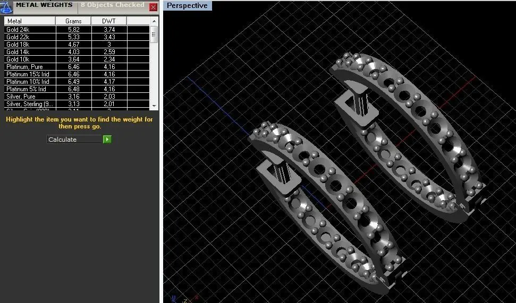
Task: Click the metal list scrollbar thumb
Action: (154, 34)
